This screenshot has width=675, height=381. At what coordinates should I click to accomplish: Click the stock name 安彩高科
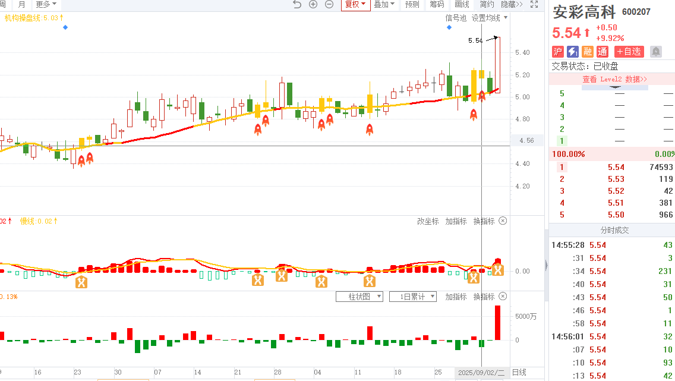click(584, 12)
